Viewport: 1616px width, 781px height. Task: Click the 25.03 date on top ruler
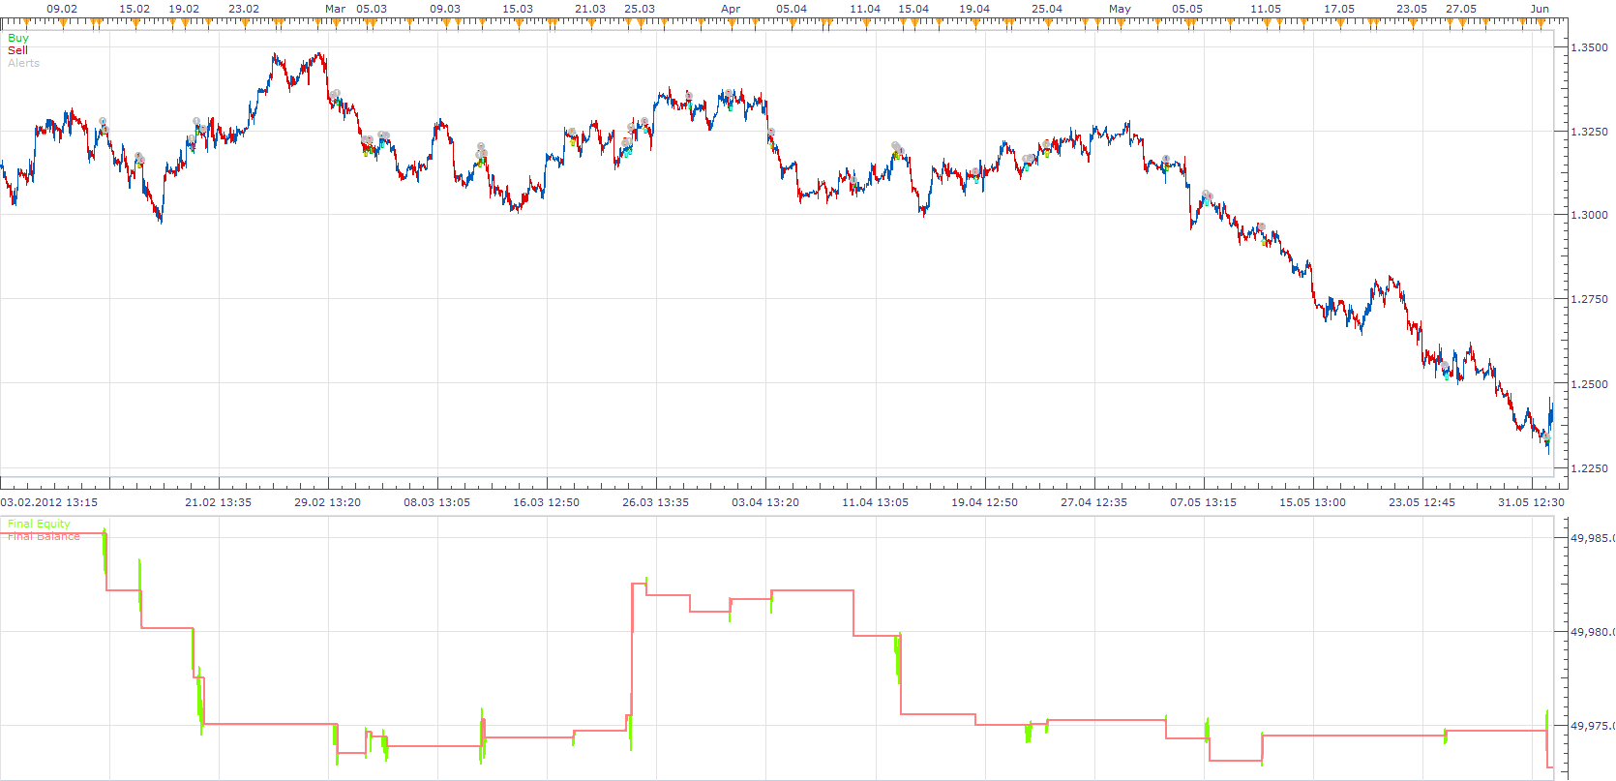(x=640, y=9)
